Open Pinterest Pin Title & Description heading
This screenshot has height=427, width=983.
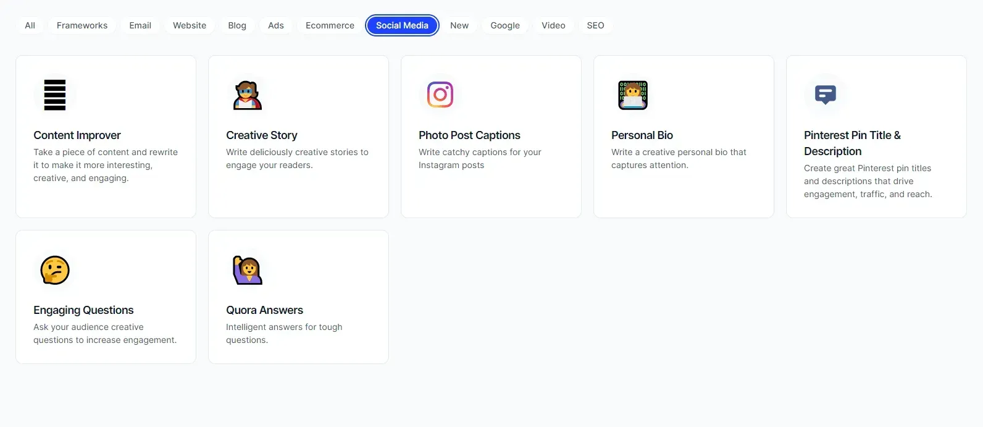[852, 143]
